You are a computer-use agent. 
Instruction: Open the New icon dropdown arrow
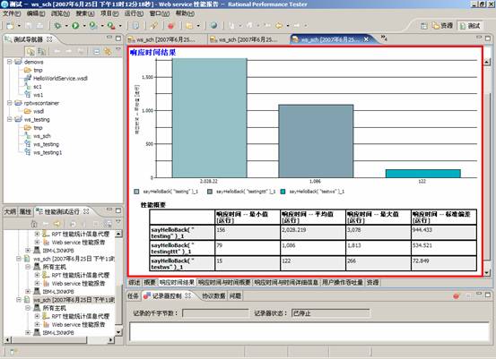click(x=19, y=26)
